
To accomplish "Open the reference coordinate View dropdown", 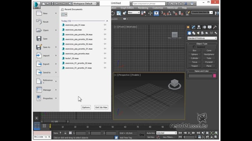I will click(x=134, y=13).
